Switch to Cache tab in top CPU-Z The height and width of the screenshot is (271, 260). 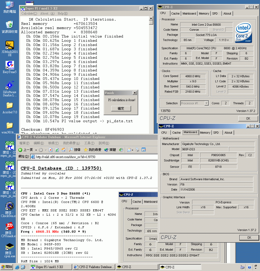click(175, 13)
